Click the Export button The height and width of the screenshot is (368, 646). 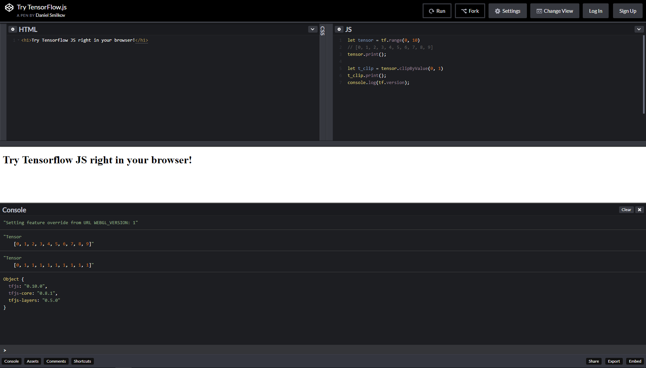614,361
